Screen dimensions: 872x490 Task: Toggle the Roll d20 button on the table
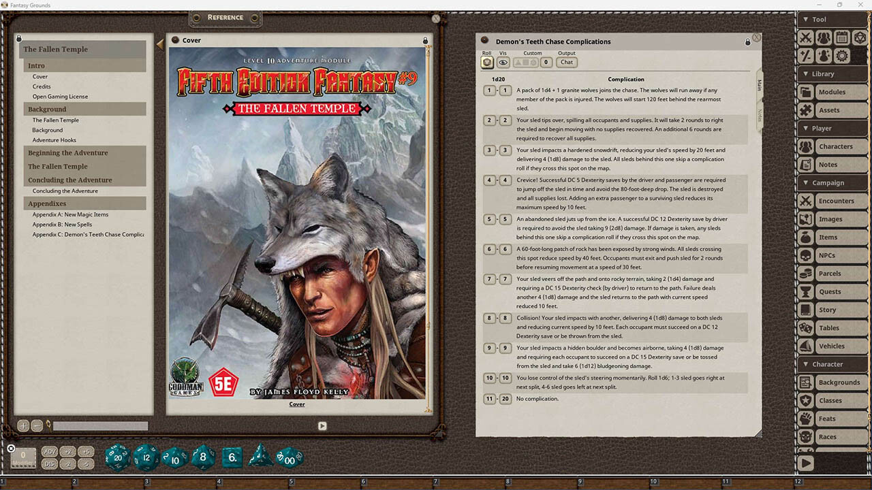[486, 62]
